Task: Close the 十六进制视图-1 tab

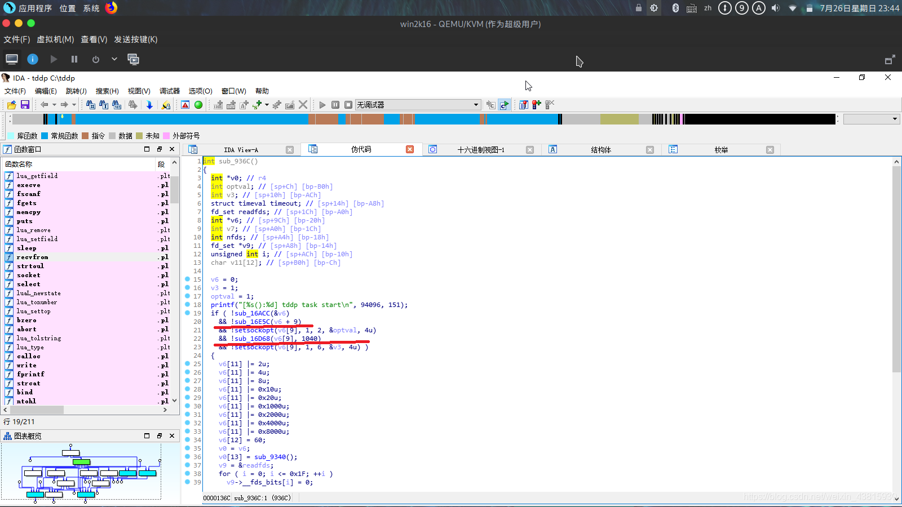Action: pyautogui.click(x=530, y=150)
